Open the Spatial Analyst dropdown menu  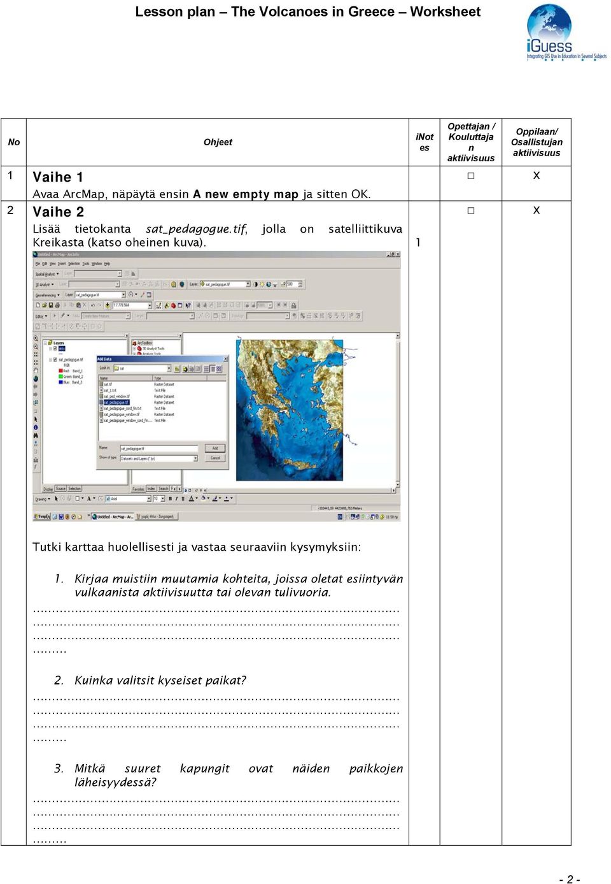[47, 274]
